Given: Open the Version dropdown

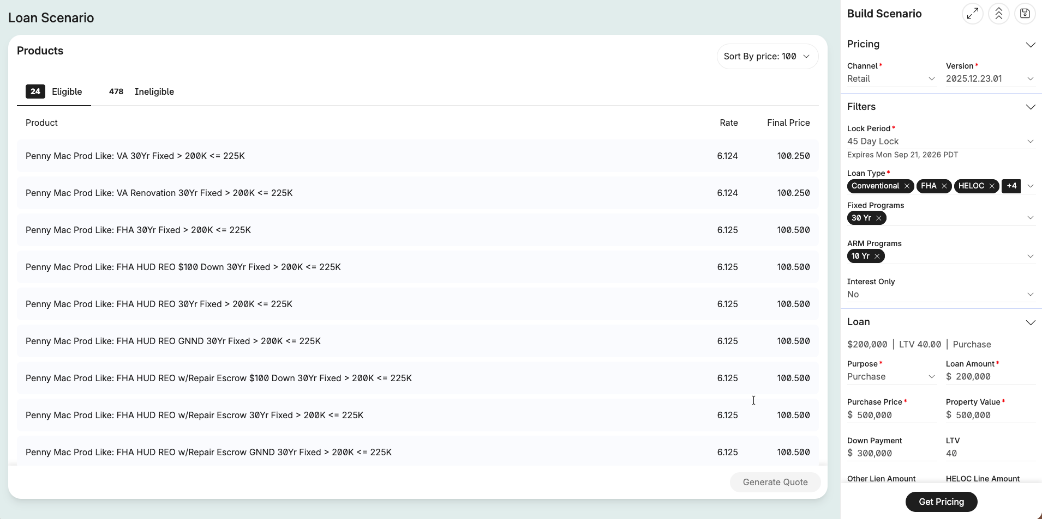Looking at the screenshot, I should click(x=990, y=79).
